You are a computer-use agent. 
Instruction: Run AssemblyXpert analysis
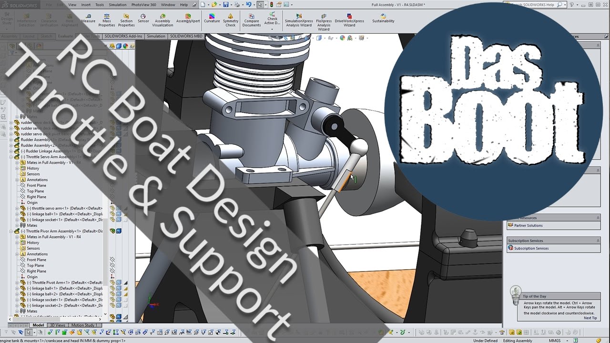pos(188,19)
